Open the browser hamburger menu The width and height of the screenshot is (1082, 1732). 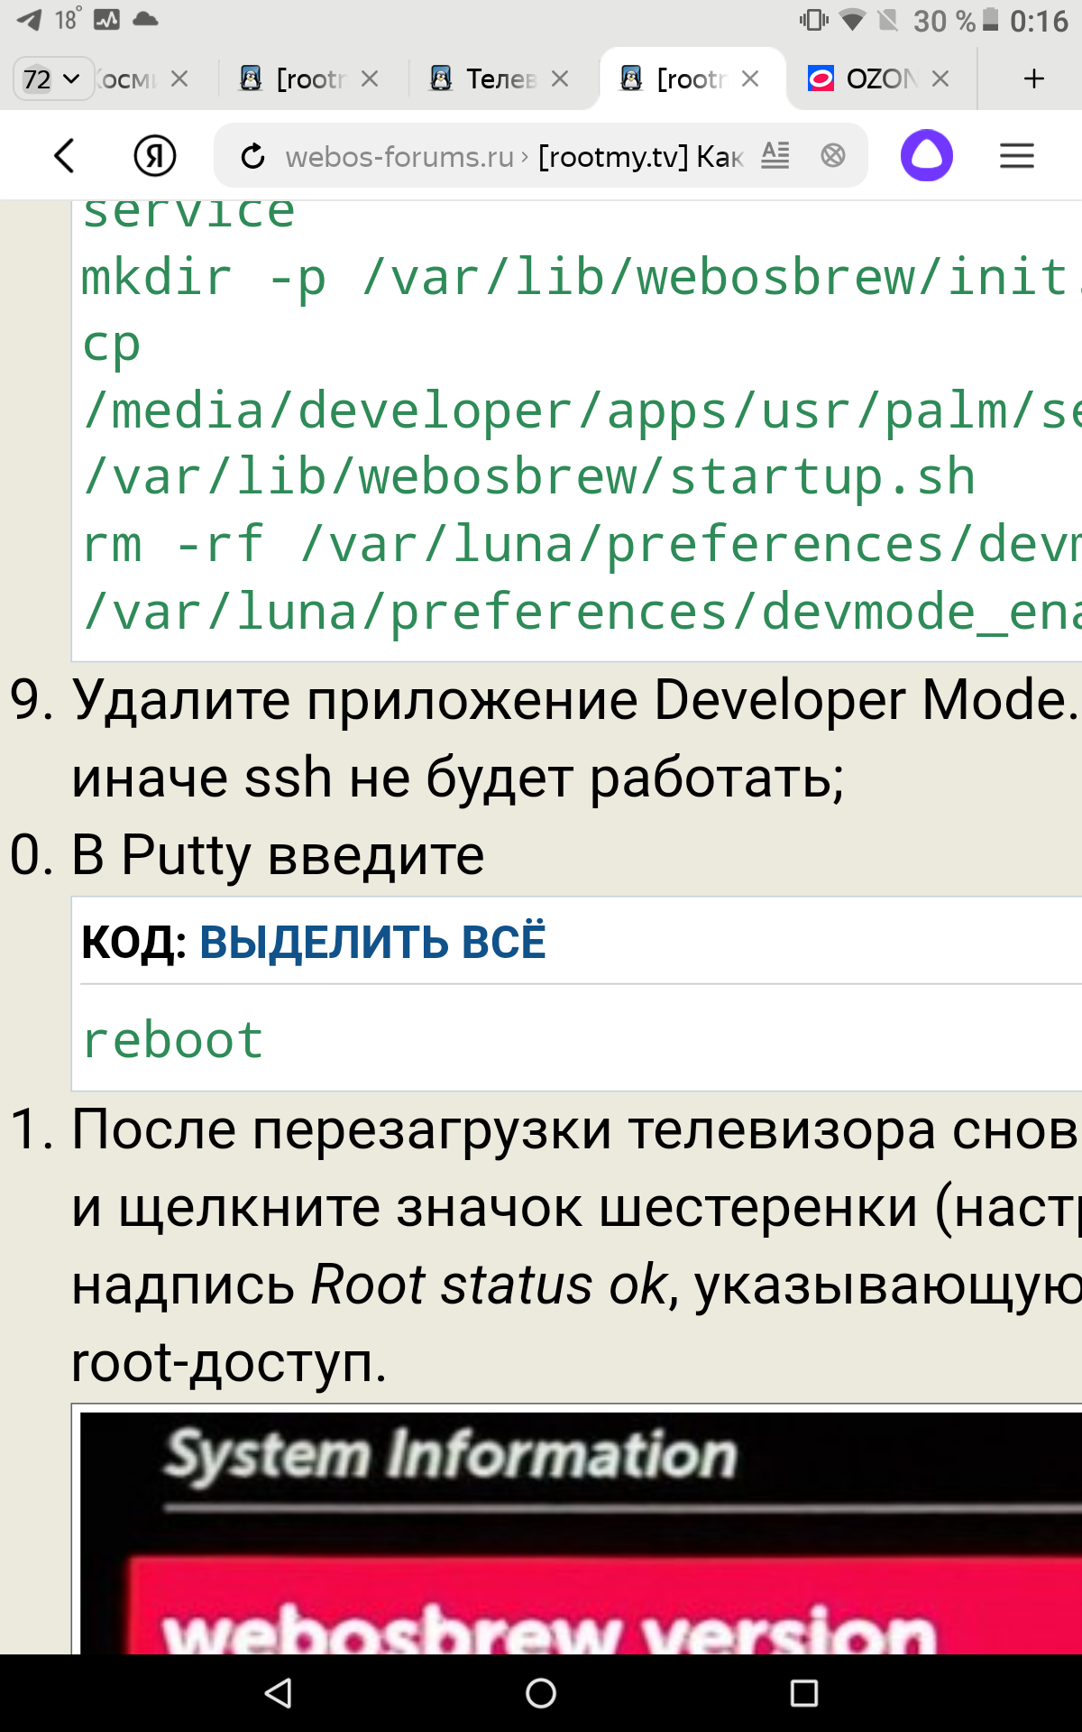tap(1016, 156)
